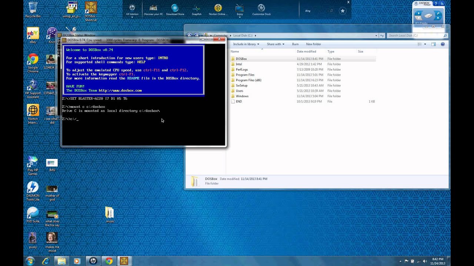Viewport: 474px width, 266px height.
Task: Expand the Enjoy dock item arrow
Action: coord(240,17)
